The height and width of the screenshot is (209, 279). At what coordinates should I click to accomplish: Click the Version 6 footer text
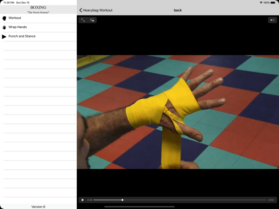point(38,206)
